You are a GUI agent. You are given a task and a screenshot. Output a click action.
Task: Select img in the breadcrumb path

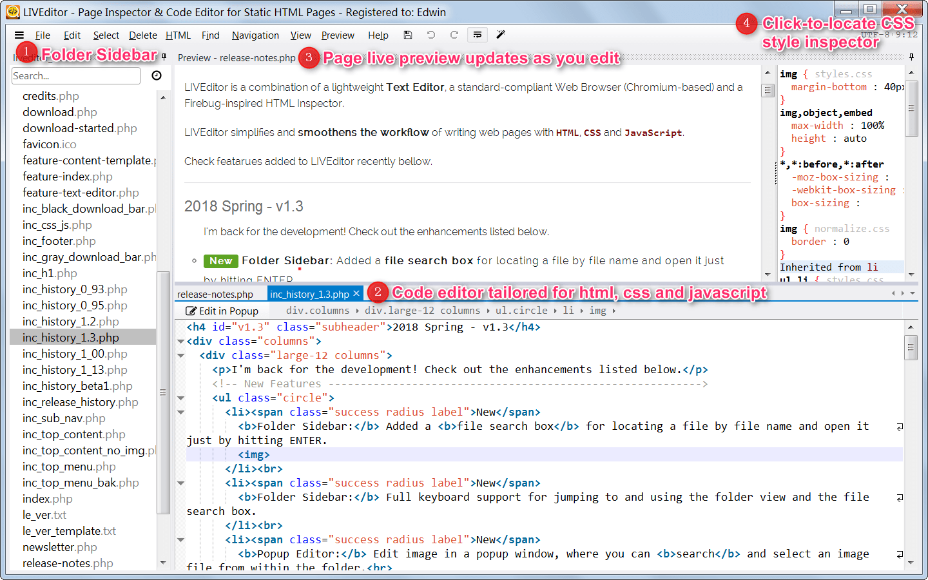[597, 311]
